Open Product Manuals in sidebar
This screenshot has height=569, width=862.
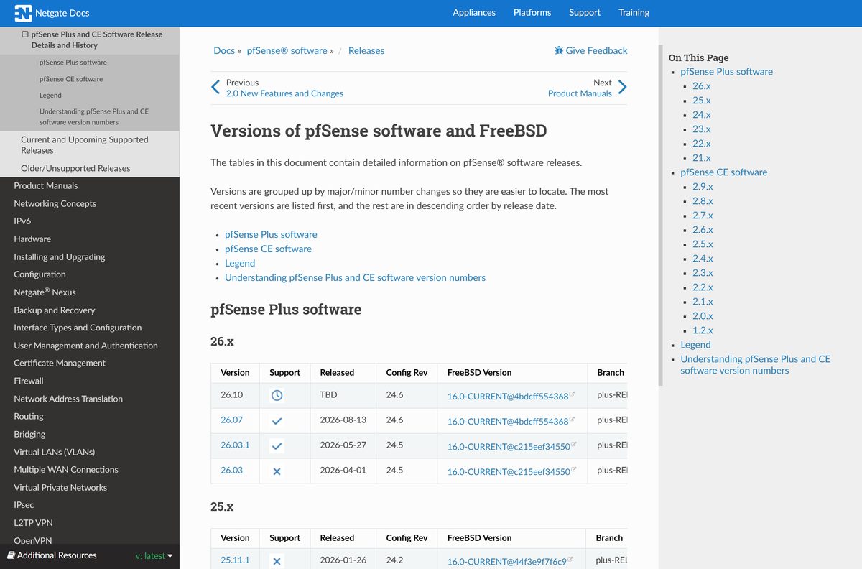point(45,185)
